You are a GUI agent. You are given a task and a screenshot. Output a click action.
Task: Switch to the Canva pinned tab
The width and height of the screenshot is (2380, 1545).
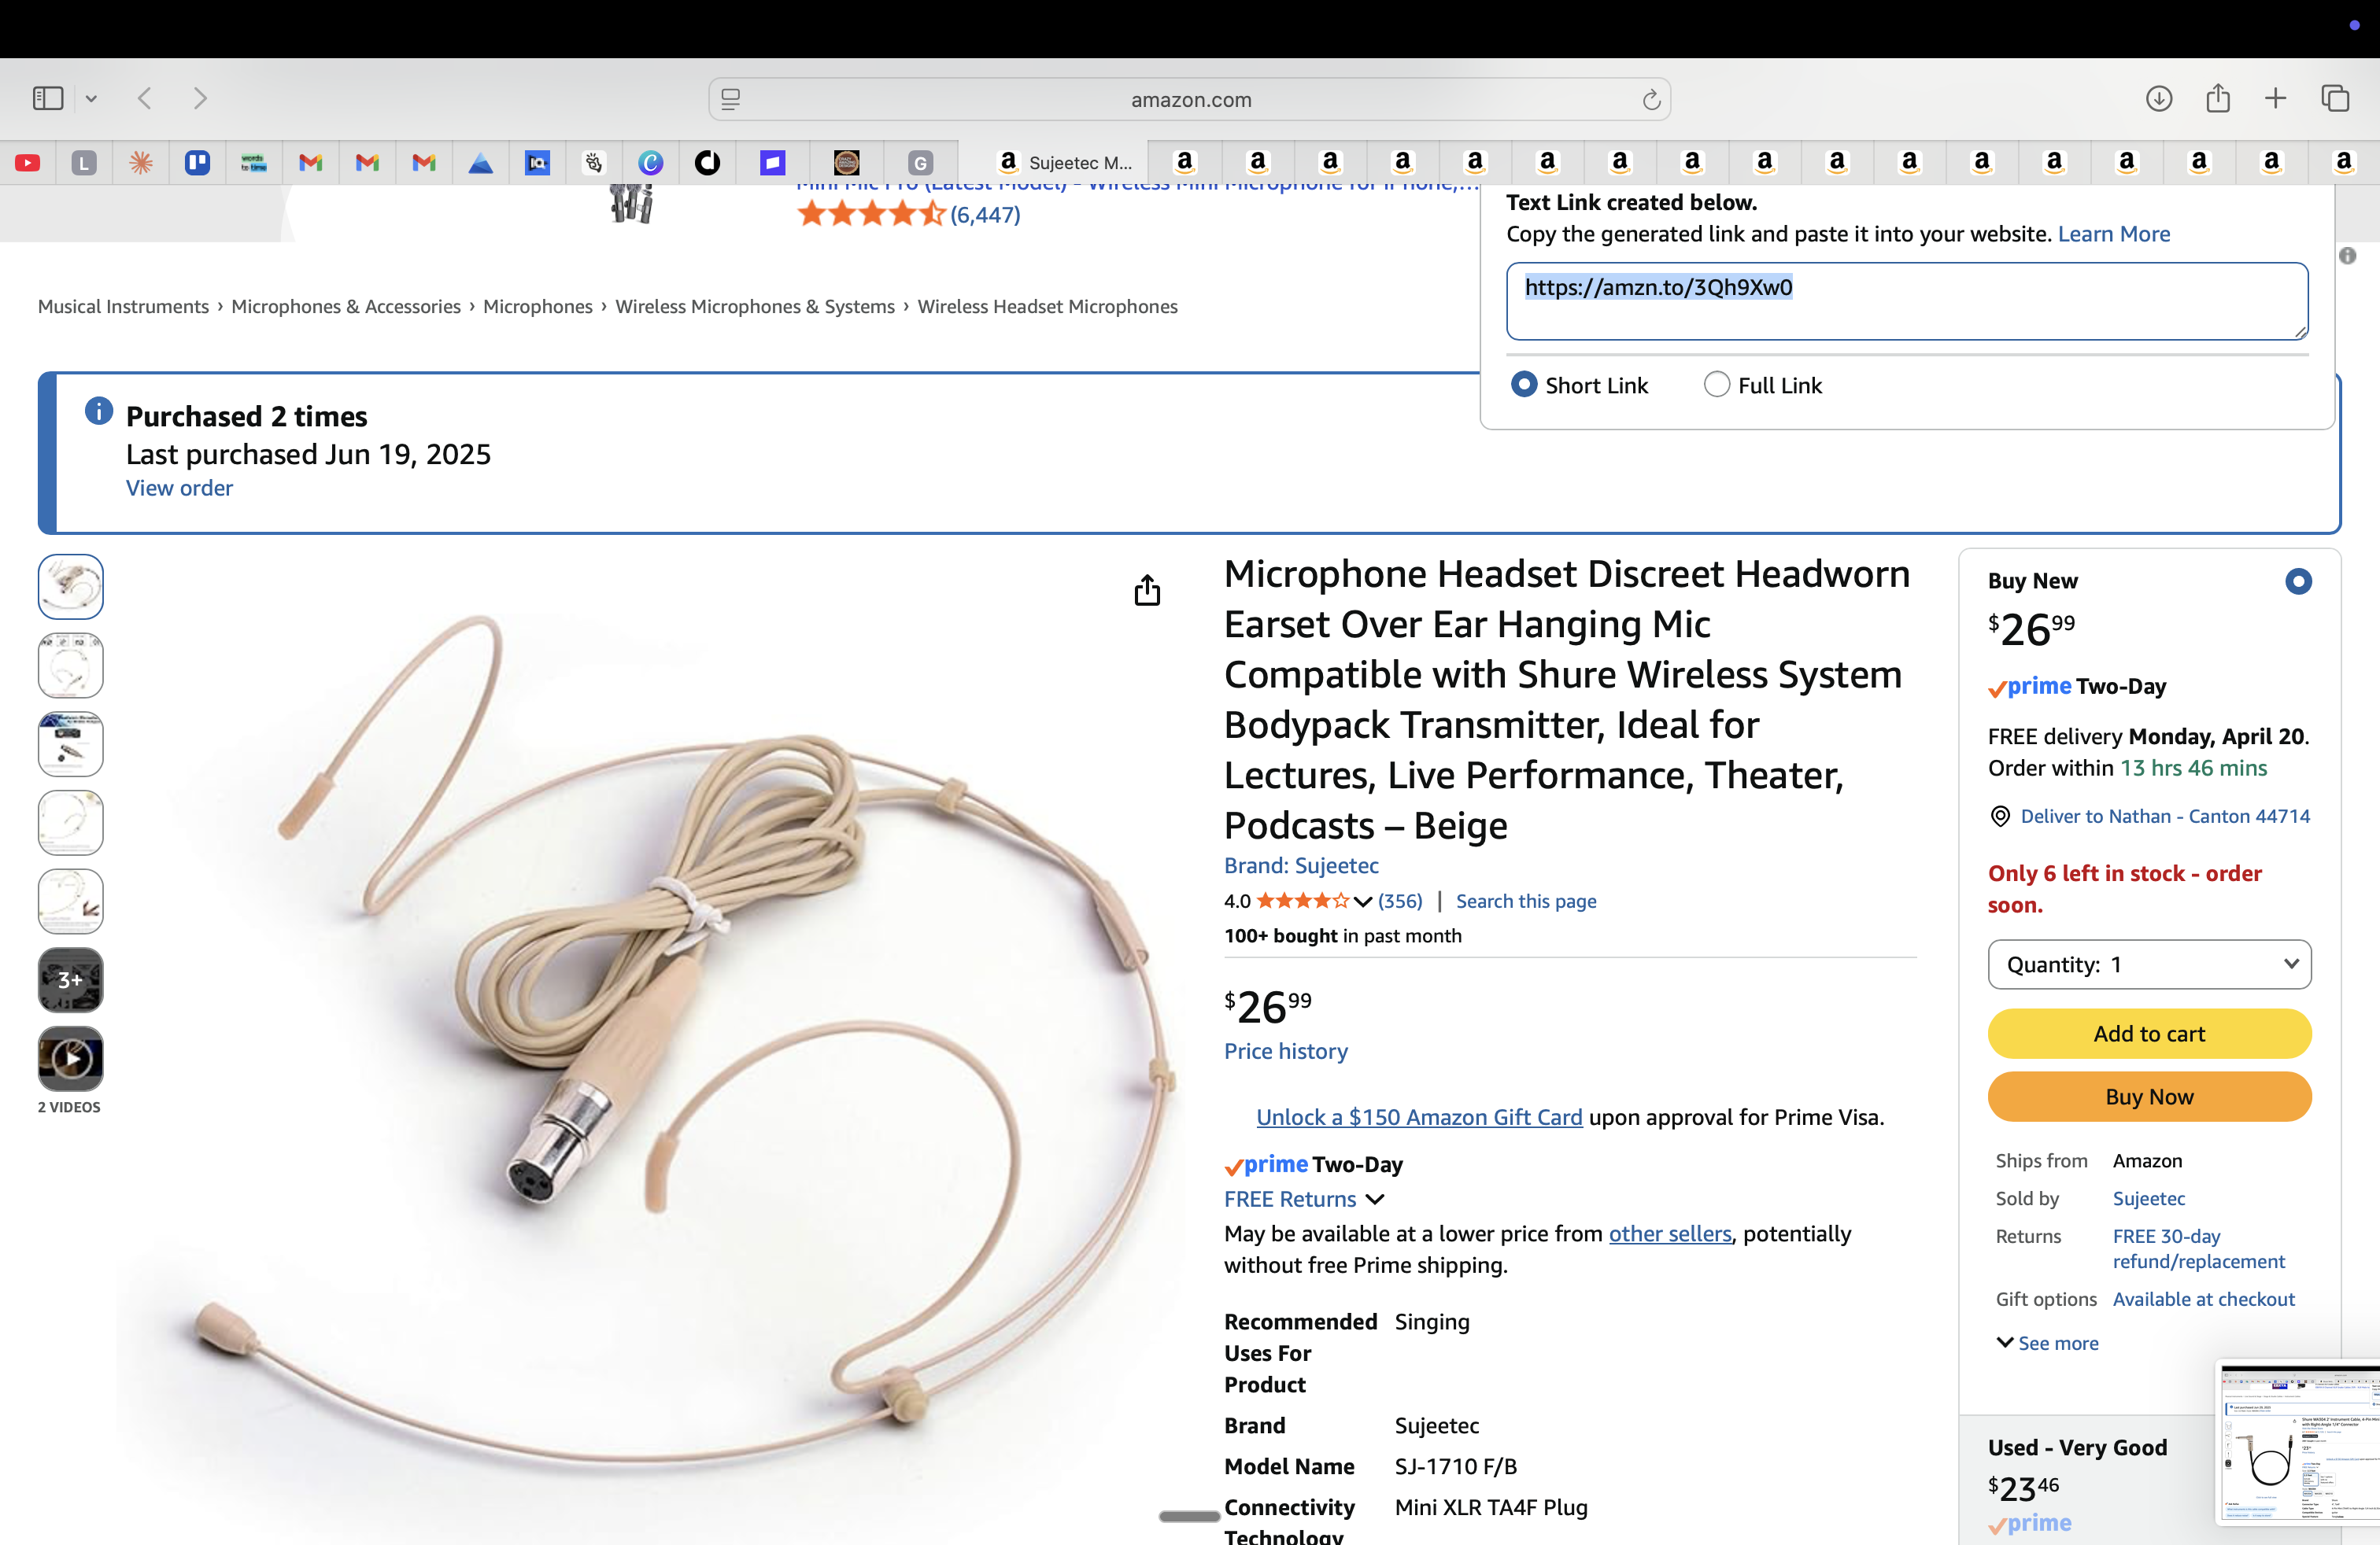point(651,163)
